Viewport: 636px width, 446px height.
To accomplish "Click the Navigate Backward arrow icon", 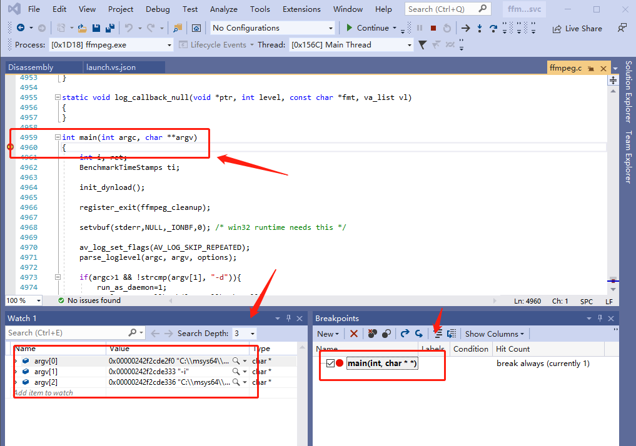I will (20, 28).
